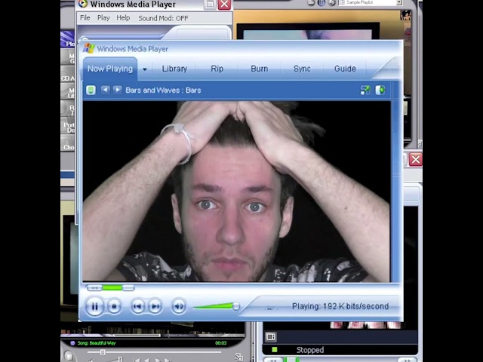
Task: Open the green Now Playing options icon
Action: pos(91,90)
